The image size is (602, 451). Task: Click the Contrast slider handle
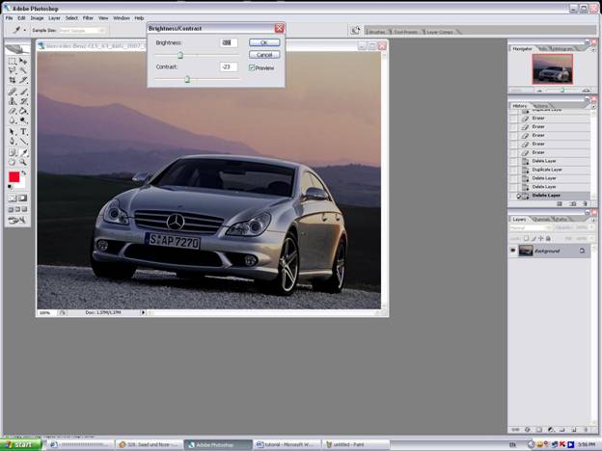pyautogui.click(x=187, y=79)
